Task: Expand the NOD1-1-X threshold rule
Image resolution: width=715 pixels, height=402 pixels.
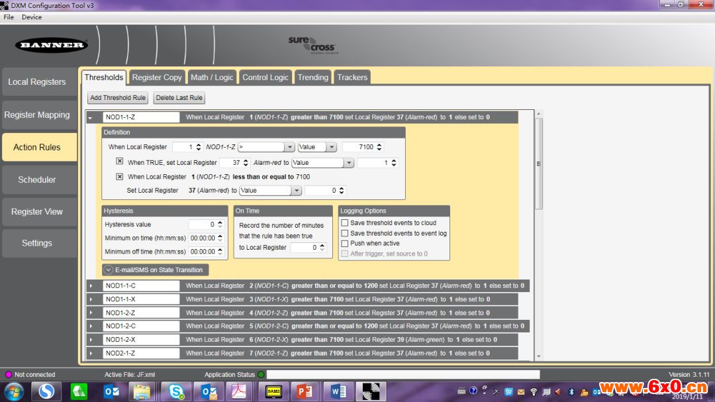Action: click(91, 299)
